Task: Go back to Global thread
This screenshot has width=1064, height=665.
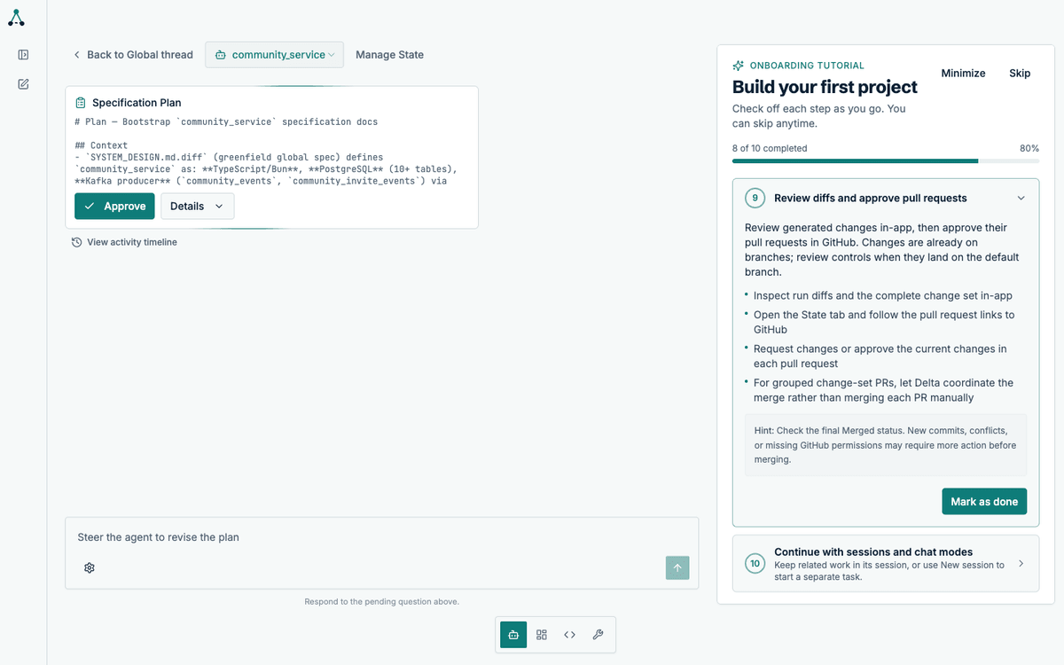Action: [133, 55]
